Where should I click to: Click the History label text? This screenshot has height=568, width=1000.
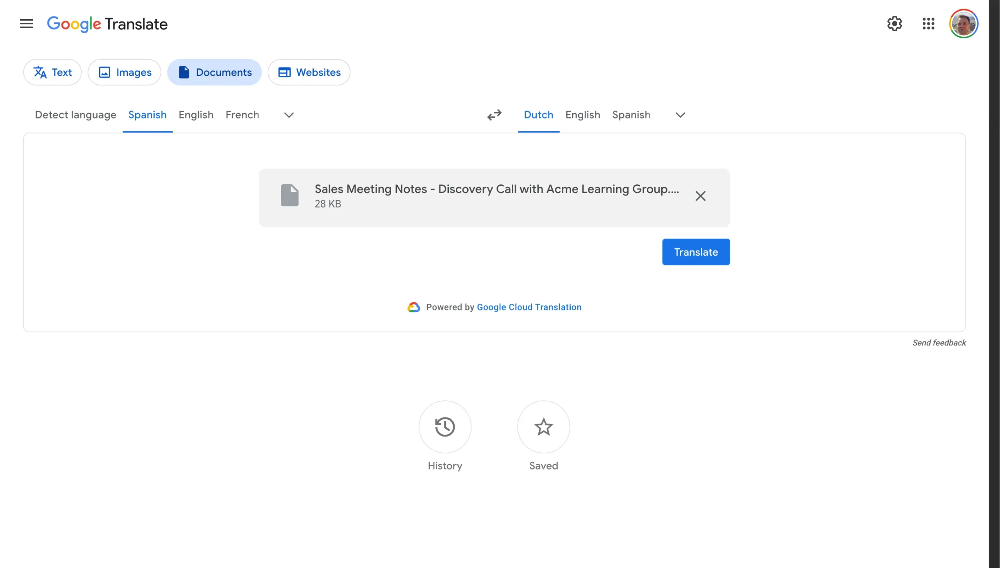coord(445,466)
